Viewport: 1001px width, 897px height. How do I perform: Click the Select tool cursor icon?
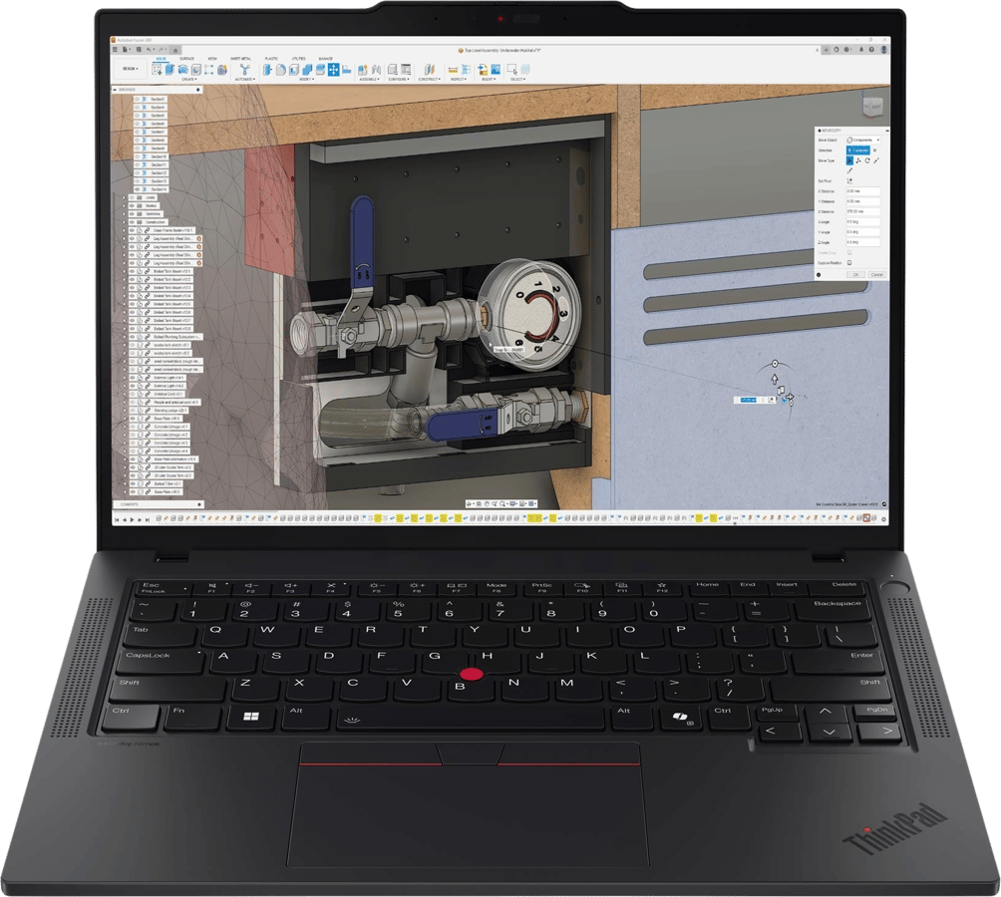pyautogui.click(x=512, y=69)
